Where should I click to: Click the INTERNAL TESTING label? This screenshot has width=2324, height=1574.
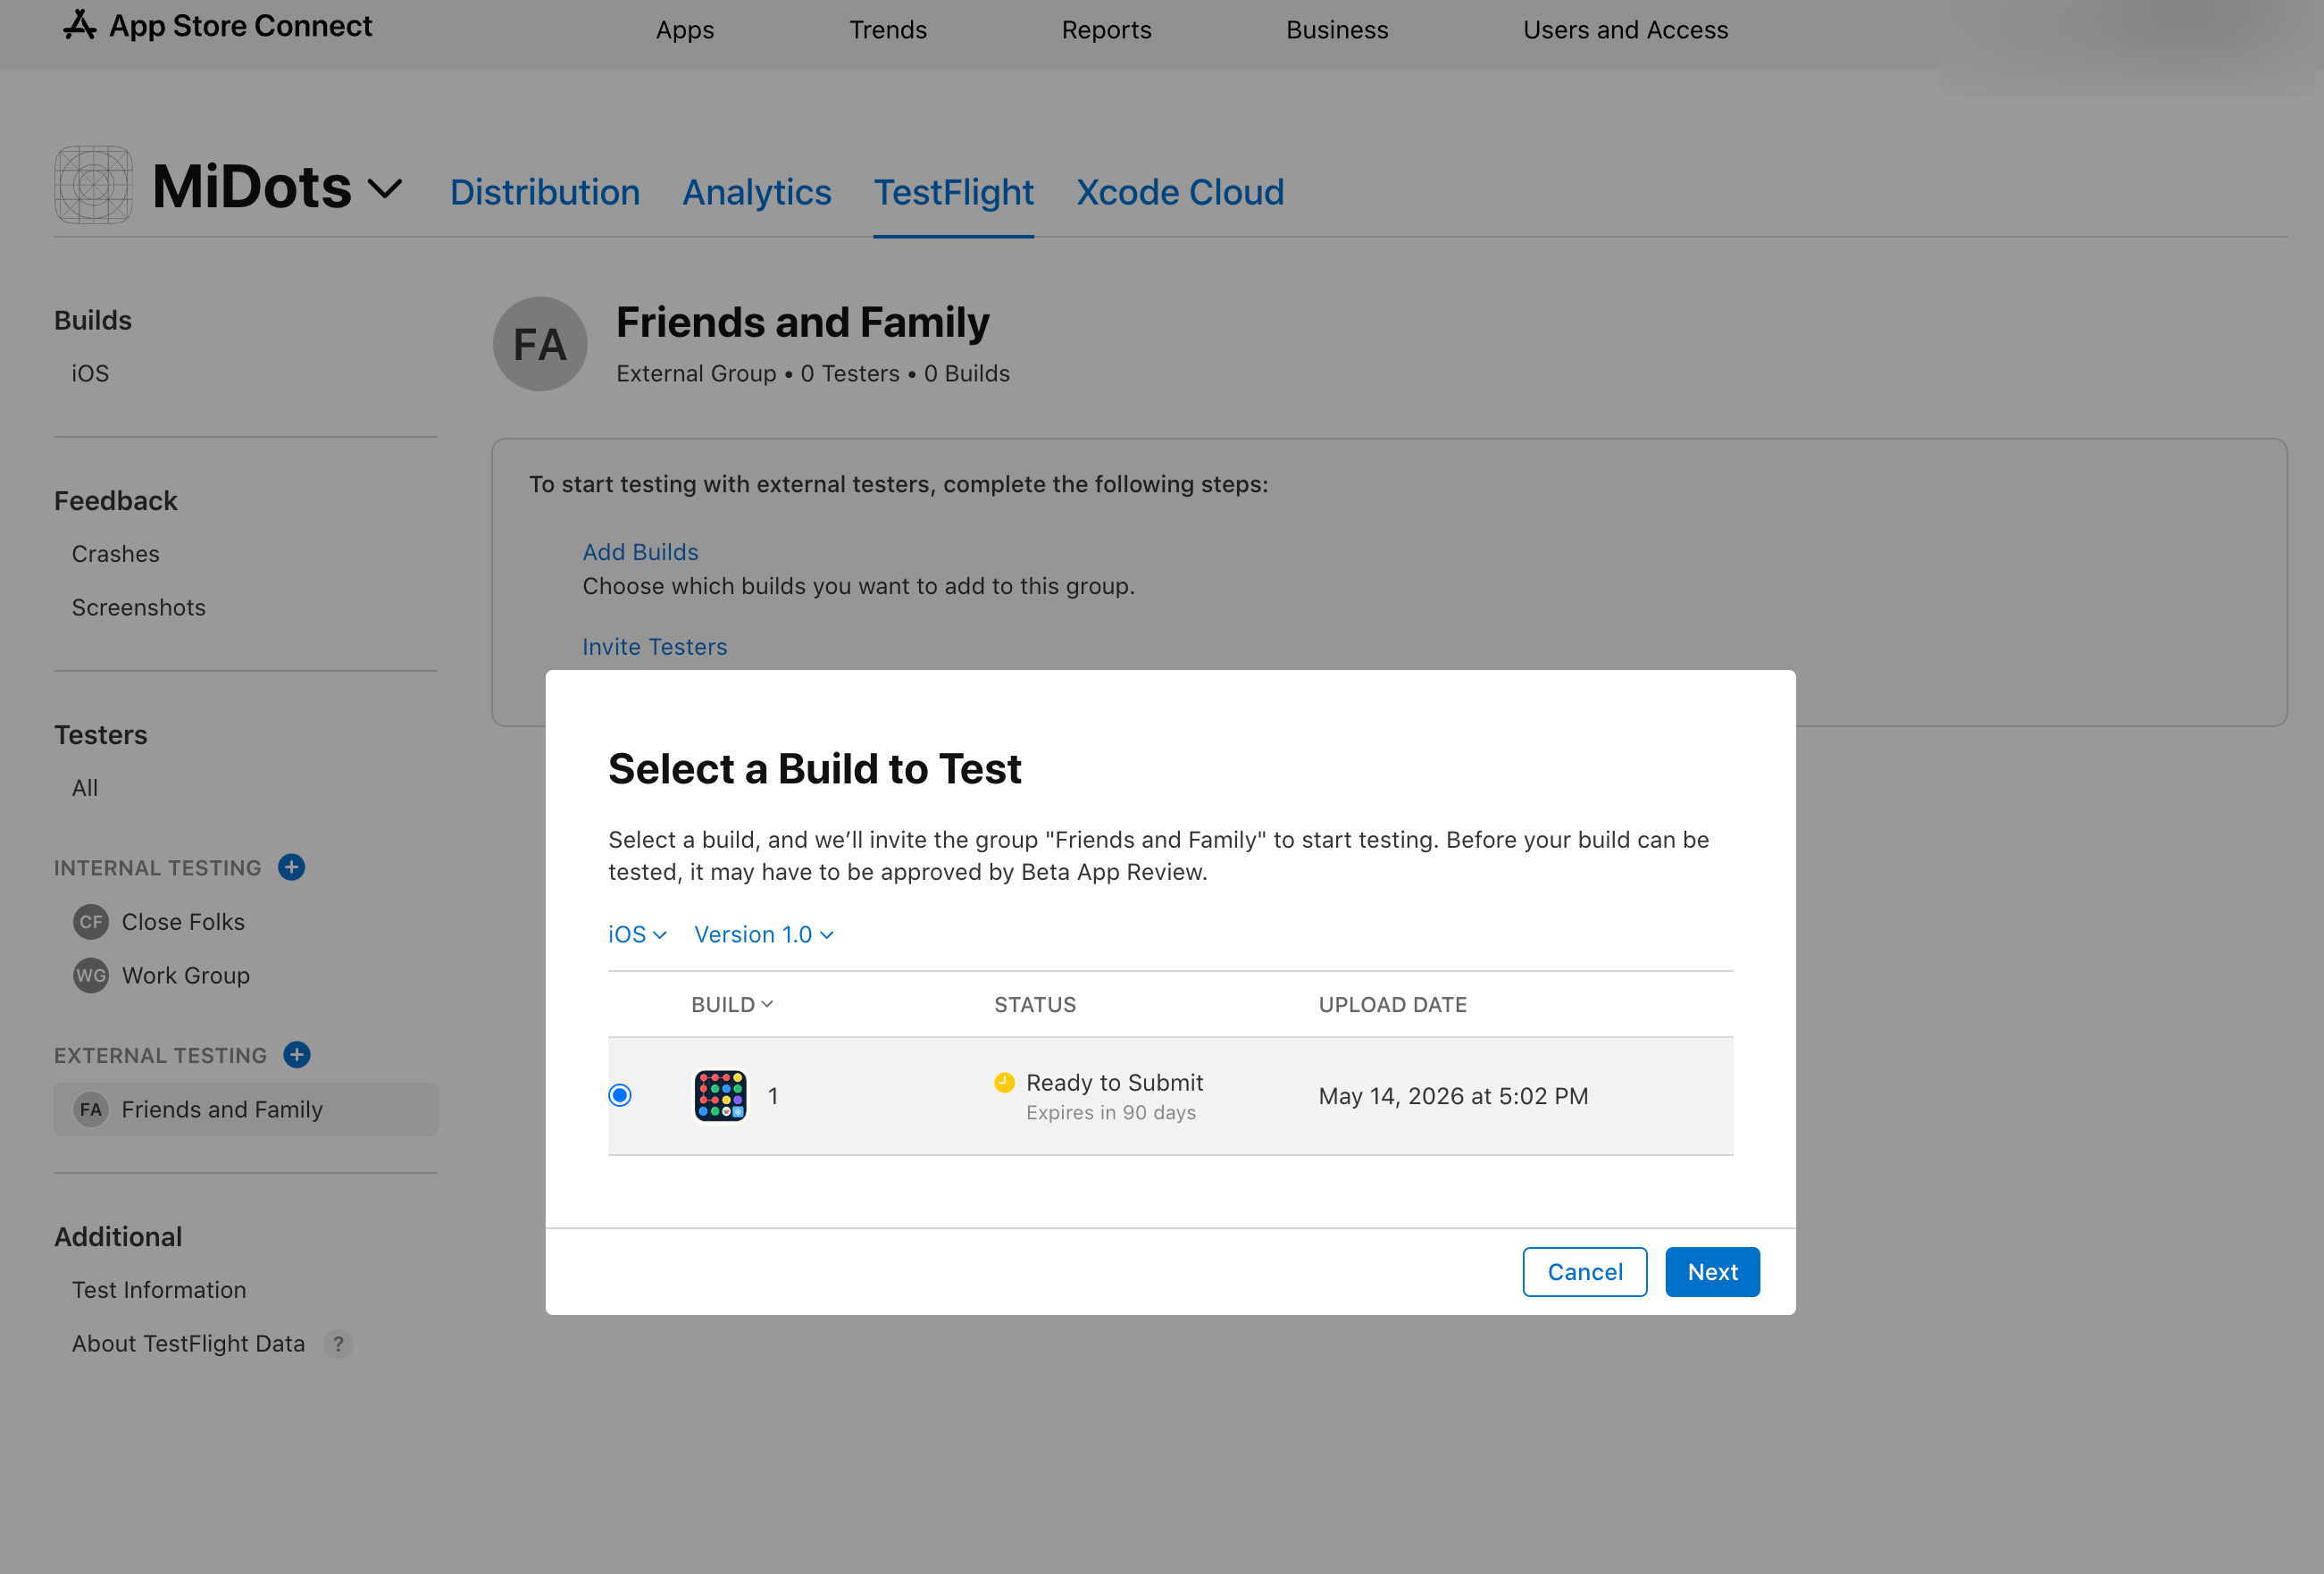158,868
